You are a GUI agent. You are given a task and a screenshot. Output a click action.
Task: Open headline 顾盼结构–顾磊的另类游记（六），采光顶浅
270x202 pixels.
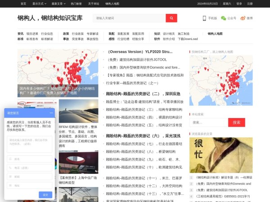coord(143,136)
